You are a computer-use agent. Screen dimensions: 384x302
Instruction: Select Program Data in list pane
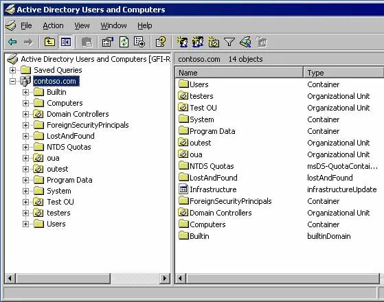pos(212,131)
